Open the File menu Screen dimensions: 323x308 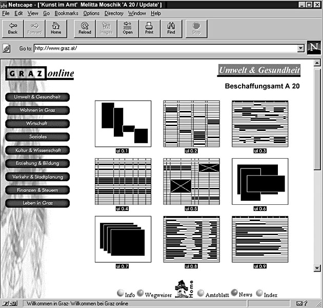(x=6, y=13)
